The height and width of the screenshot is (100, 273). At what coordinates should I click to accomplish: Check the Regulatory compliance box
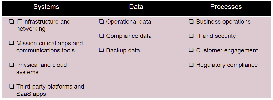(x=191, y=65)
